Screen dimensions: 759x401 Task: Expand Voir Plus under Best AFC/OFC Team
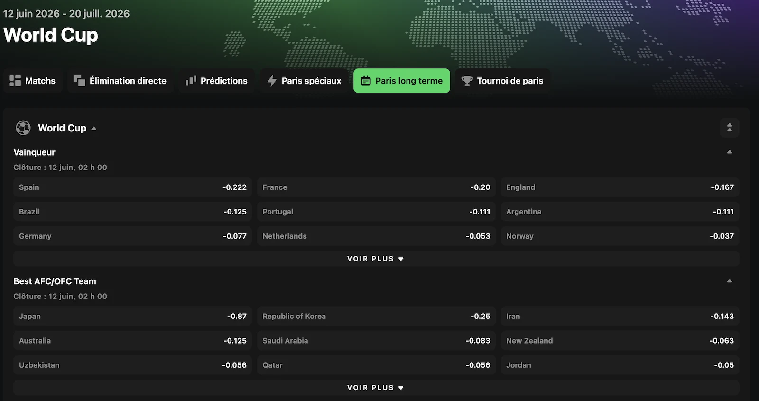click(376, 388)
